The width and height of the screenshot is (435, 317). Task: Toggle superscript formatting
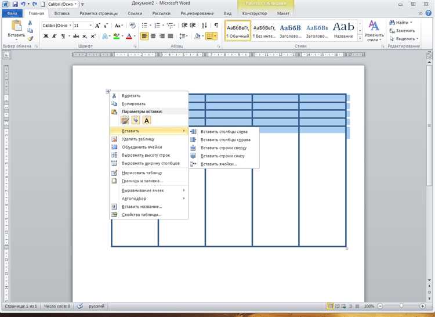93,36
